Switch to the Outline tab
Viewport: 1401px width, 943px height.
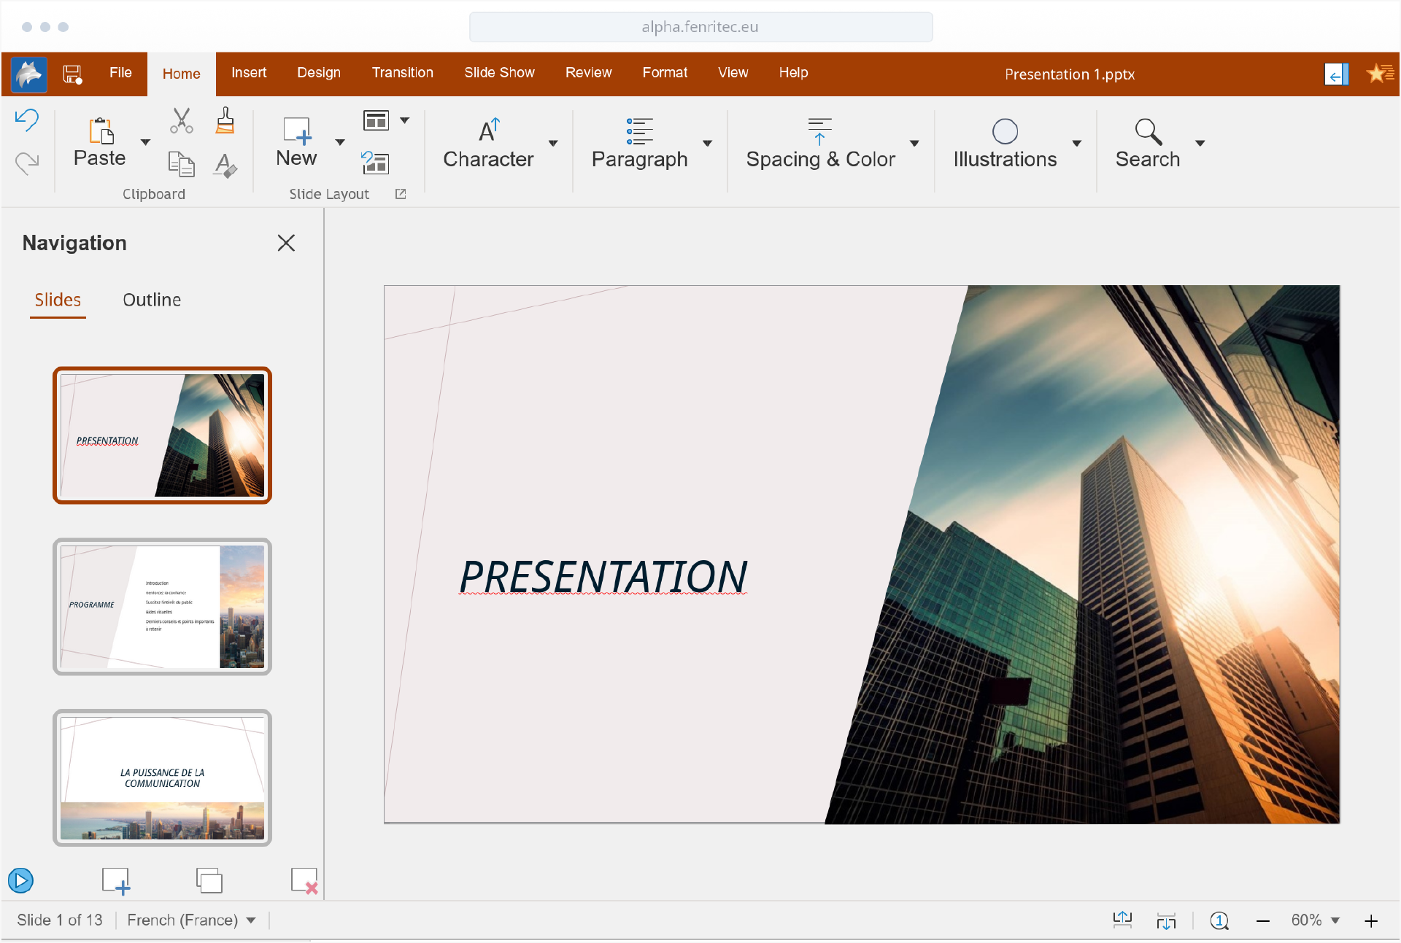tap(152, 300)
